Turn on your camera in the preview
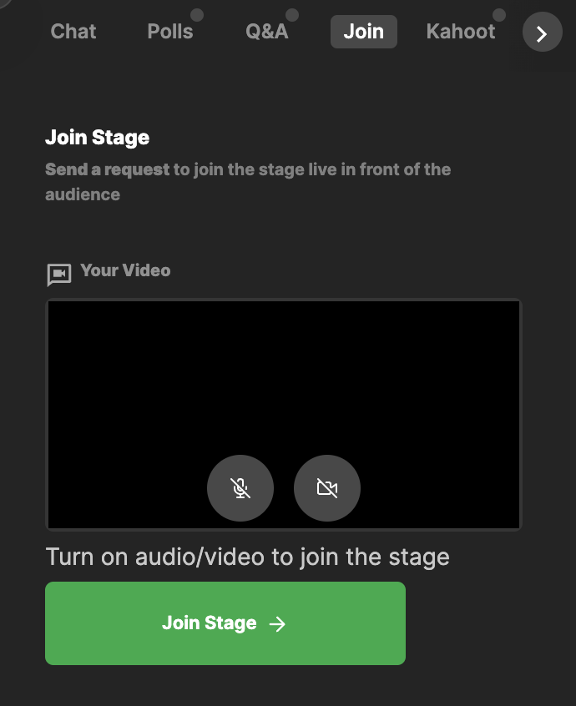The width and height of the screenshot is (576, 706). click(x=326, y=488)
